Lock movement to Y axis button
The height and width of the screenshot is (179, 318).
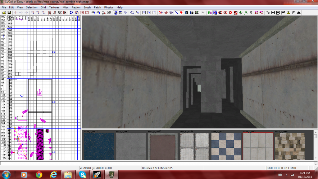pyautogui.click(x=149, y=12)
